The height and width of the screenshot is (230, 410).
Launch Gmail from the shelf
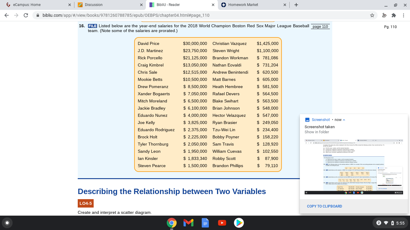(188, 223)
